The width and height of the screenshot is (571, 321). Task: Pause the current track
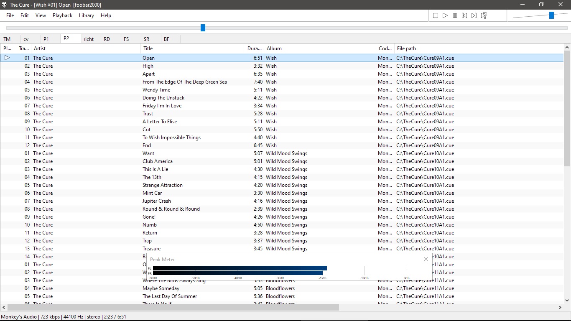pos(455,15)
